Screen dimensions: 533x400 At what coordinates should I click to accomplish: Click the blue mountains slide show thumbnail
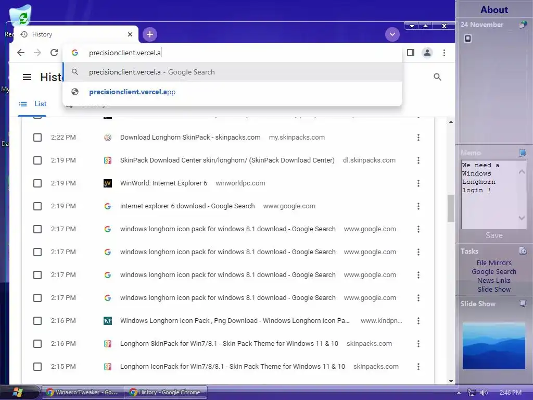(493, 346)
